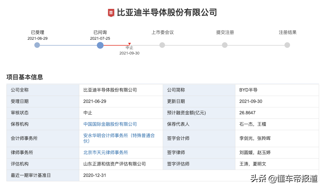The height and width of the screenshot is (188, 323).
Task: Click the 已受理 stage label text
Action: click(37, 32)
